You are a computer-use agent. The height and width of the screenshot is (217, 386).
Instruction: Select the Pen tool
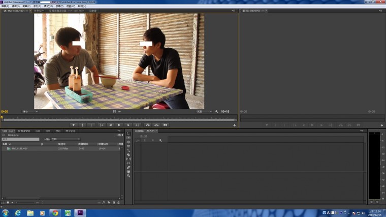128,167
